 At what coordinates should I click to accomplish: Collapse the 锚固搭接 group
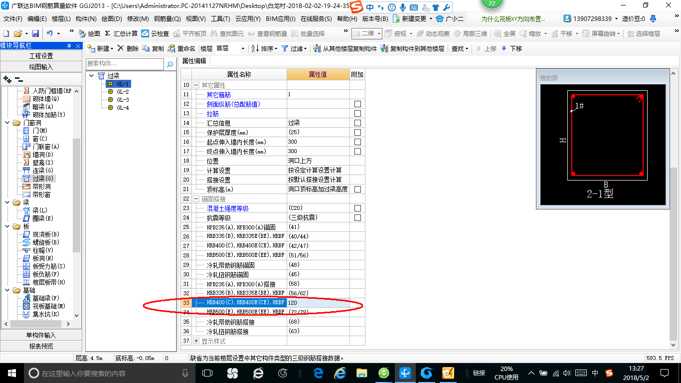pyautogui.click(x=196, y=199)
